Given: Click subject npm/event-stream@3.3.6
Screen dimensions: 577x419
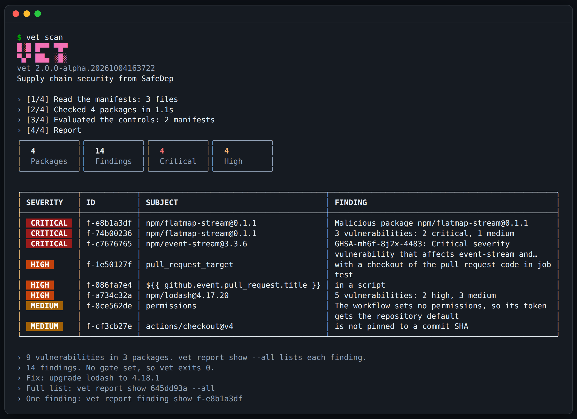Looking at the screenshot, I should pyautogui.click(x=196, y=244).
